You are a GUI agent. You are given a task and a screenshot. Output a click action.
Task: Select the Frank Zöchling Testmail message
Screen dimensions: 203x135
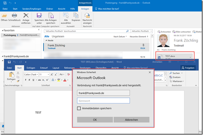96,47
